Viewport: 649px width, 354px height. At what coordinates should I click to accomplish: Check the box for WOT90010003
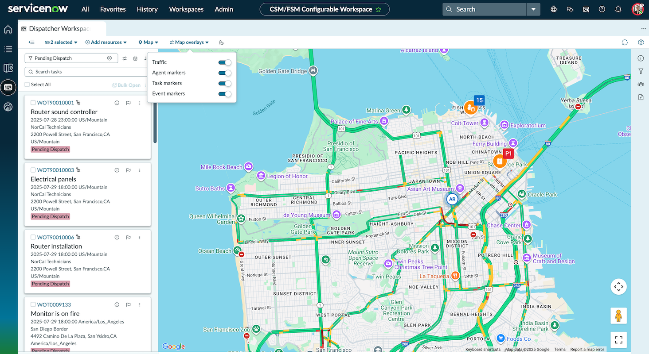pos(33,170)
